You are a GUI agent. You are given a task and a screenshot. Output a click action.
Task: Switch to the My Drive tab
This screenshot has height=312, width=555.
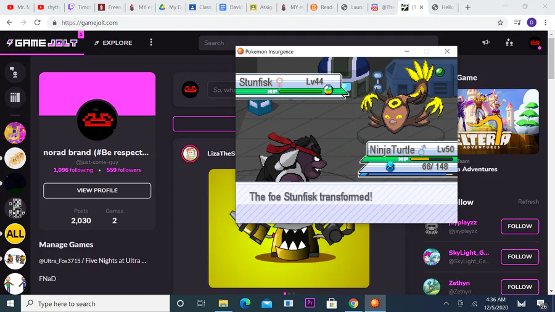[170, 7]
